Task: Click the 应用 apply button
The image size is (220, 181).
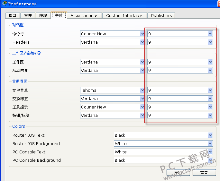Action: [x=178, y=172]
